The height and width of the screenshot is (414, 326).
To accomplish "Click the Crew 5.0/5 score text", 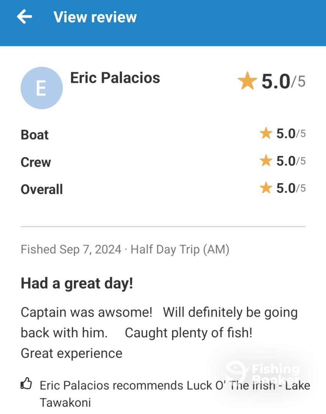I will click(291, 161).
